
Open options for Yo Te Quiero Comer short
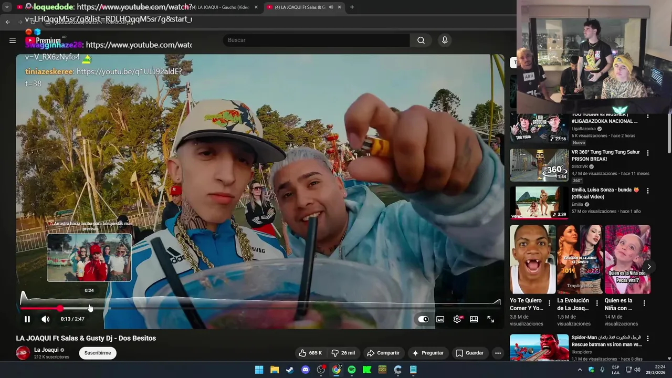coord(550,303)
